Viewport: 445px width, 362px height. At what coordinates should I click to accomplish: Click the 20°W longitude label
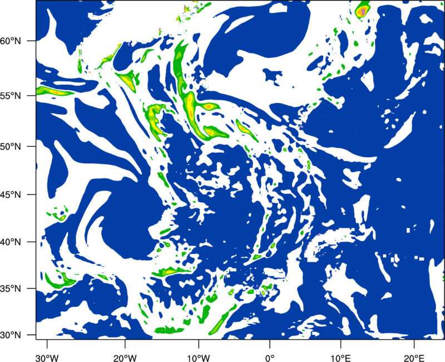tap(125, 358)
